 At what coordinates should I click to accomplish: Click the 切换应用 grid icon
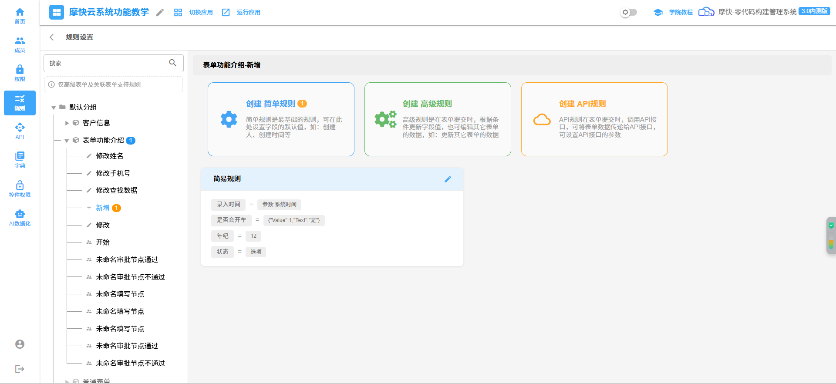pos(178,13)
